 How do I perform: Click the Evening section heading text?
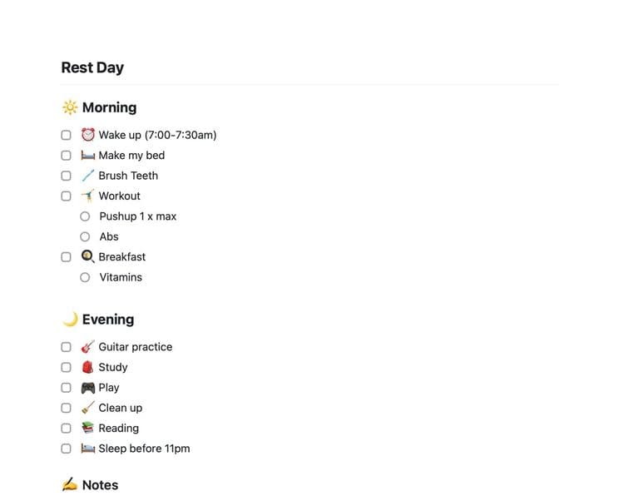click(x=108, y=319)
